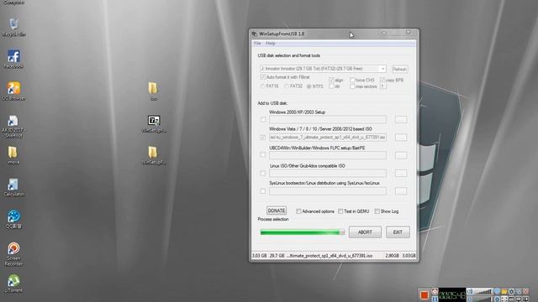Screen dimensions: 538x302
Task: Select the 7z archive icon on the desktop
Action: click(x=154, y=124)
